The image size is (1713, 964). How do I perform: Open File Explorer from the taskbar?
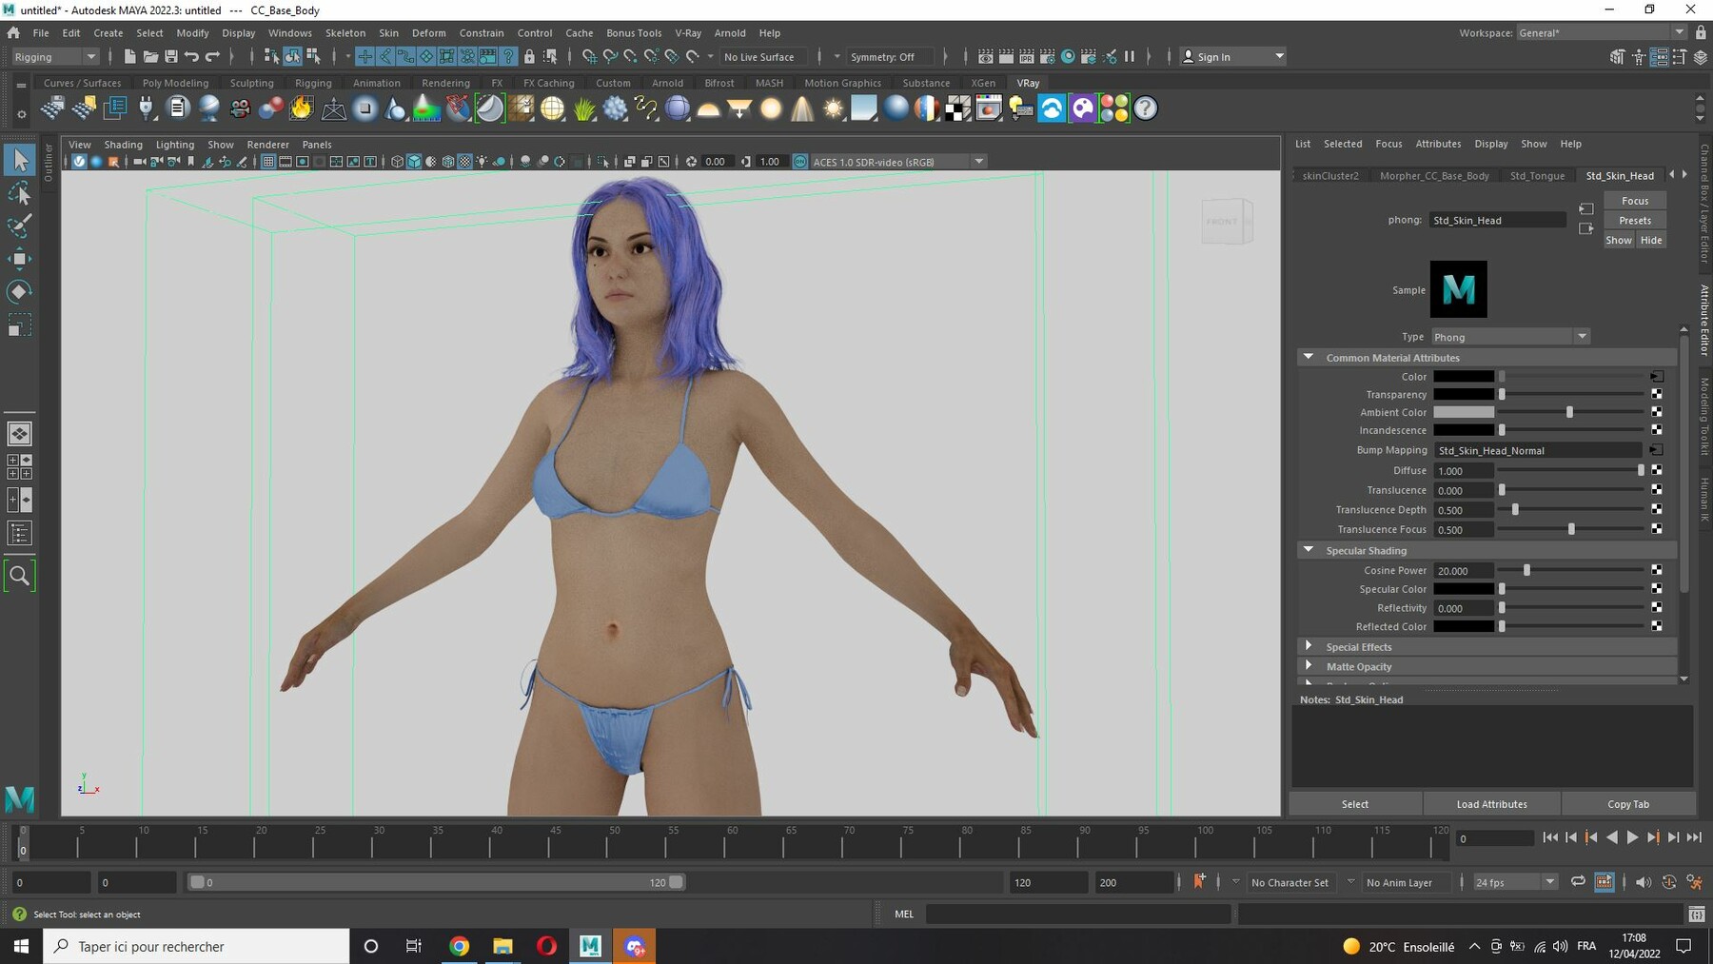tap(502, 946)
